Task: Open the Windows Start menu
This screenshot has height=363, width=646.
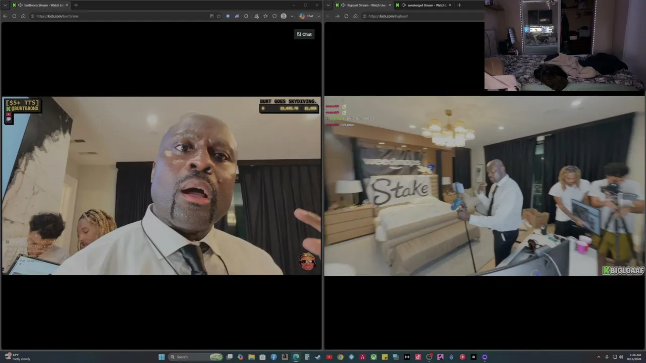Action: [x=161, y=357]
